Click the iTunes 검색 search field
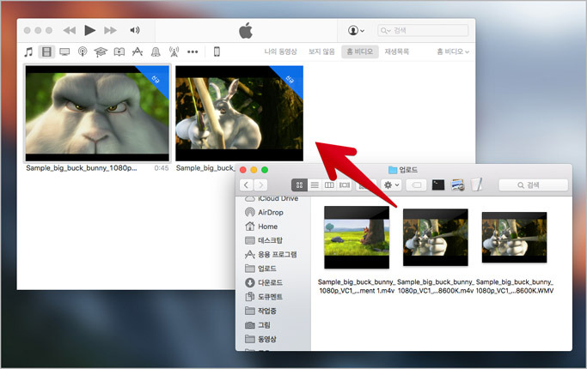 coord(423,30)
